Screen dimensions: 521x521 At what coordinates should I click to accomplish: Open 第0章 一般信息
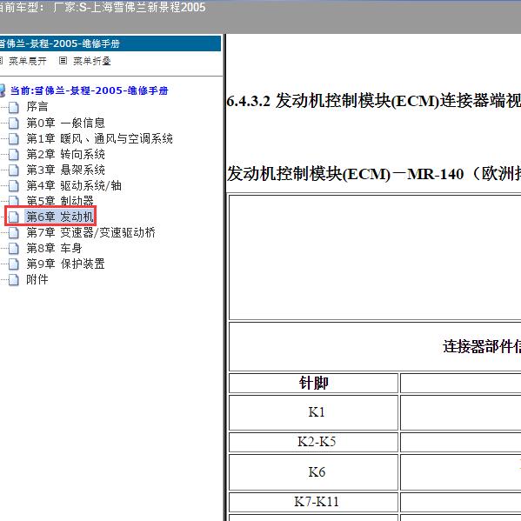tap(66, 123)
